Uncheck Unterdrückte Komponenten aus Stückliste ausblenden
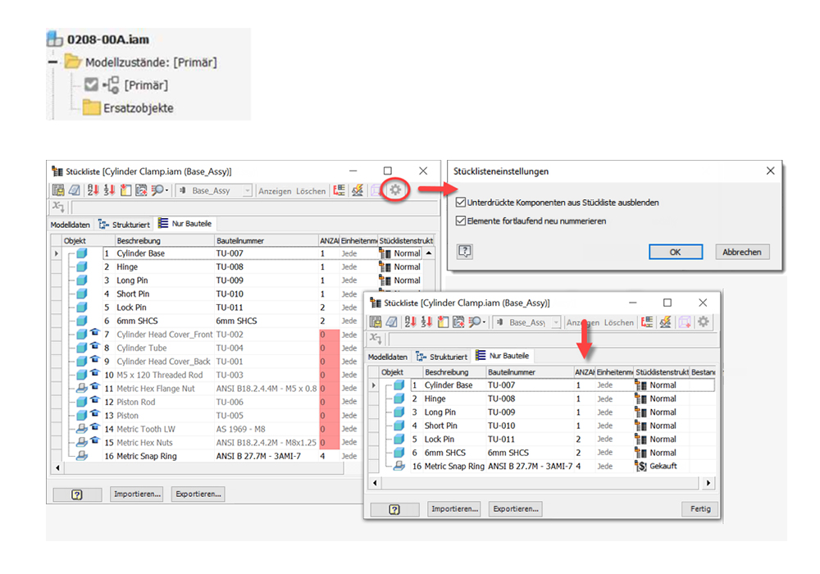 (462, 203)
